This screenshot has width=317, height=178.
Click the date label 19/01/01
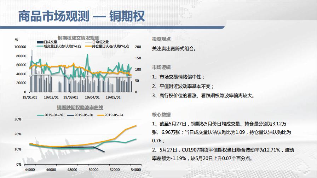30,97
